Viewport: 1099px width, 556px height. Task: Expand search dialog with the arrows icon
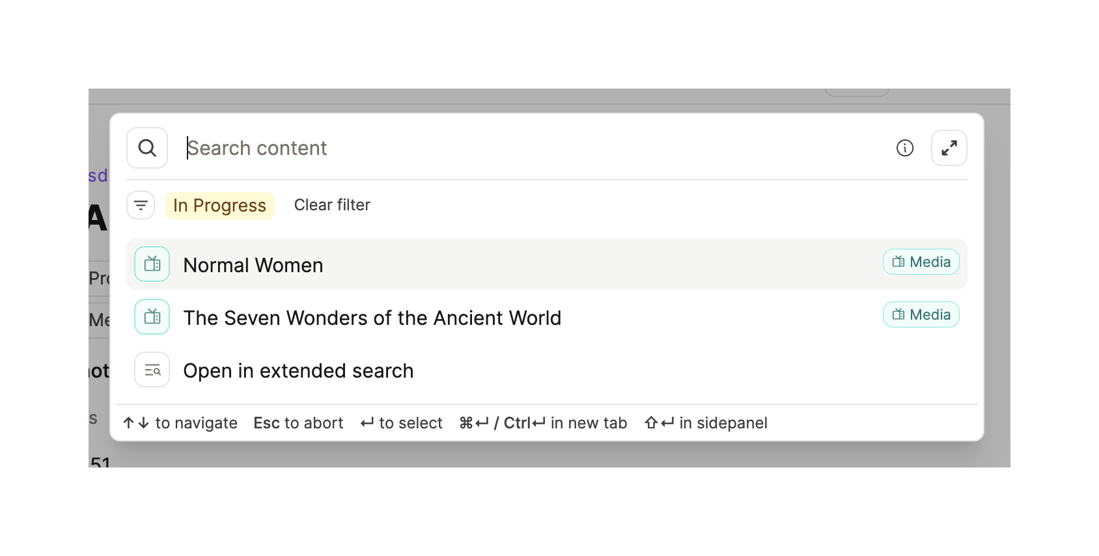(949, 148)
